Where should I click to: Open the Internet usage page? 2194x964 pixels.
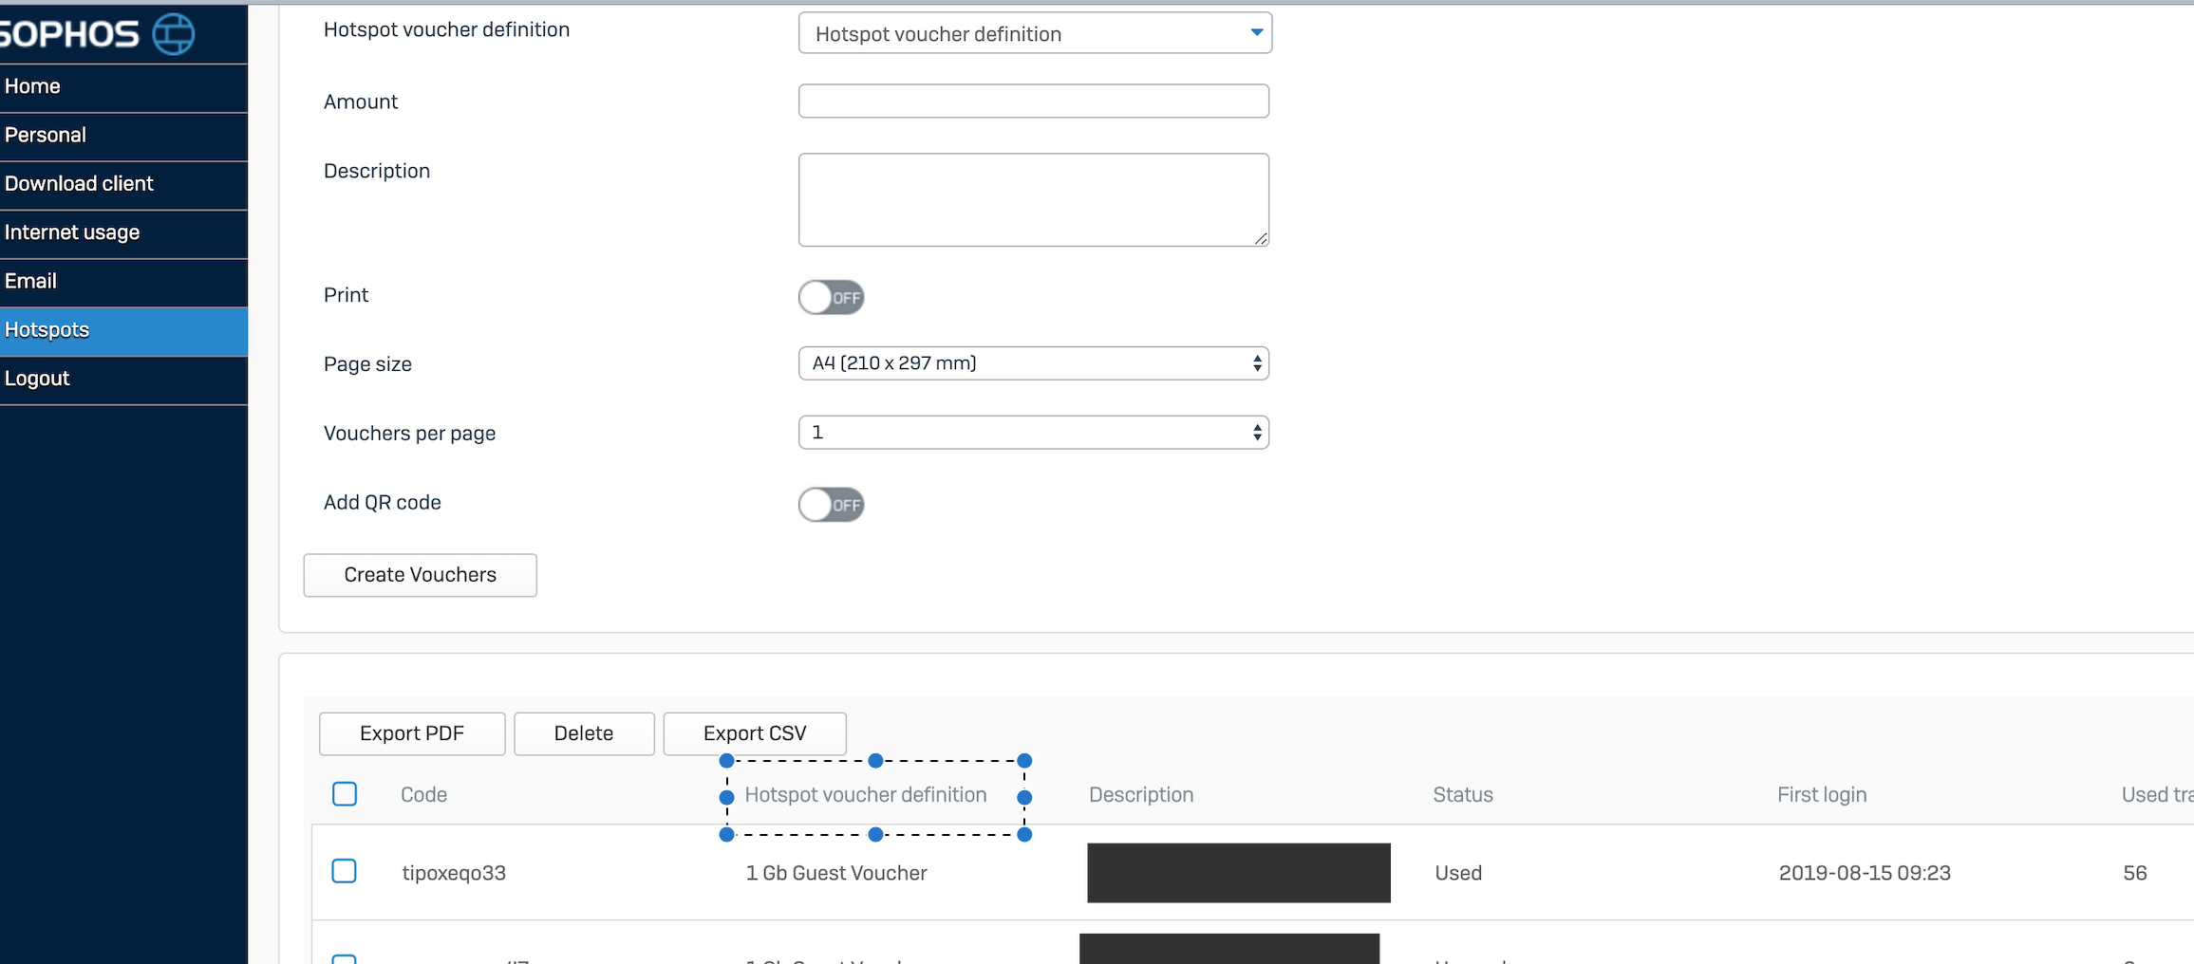pos(72,232)
